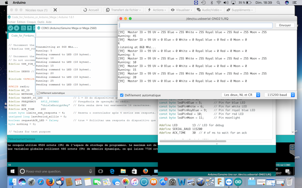Click the New sketch icon in Arduino toolbar
This screenshot has width=302, height=188.
point(23,28)
